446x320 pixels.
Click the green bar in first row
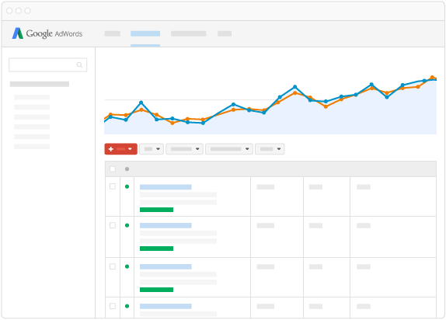click(156, 210)
